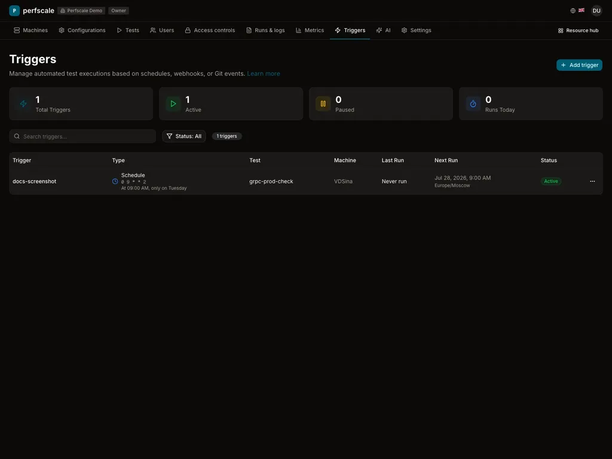The height and width of the screenshot is (459, 612).
Task: Open the three-dot menu for docs-screenshot
Action: pyautogui.click(x=592, y=181)
